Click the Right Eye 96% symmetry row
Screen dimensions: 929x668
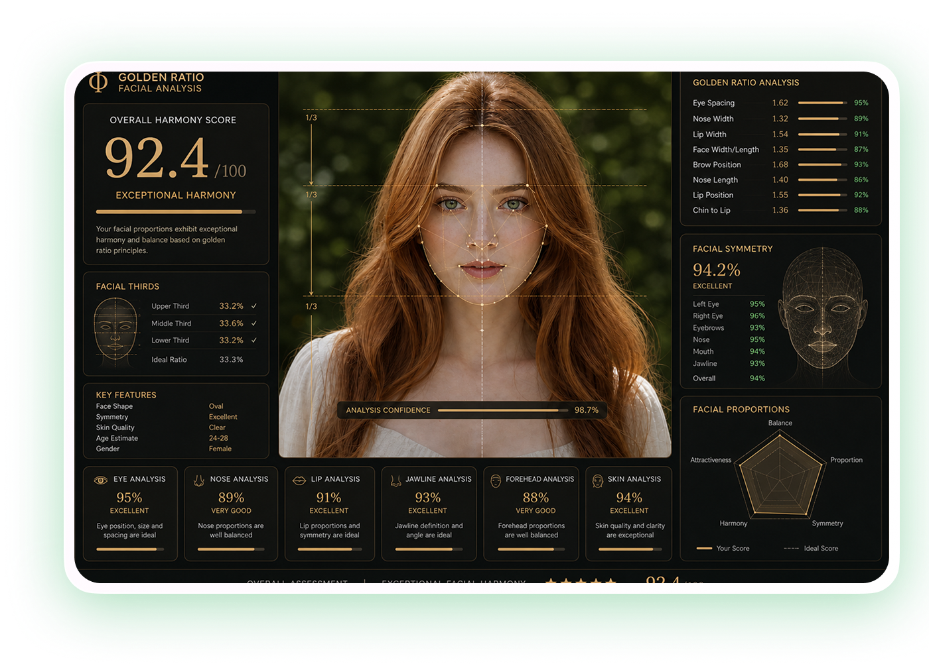click(x=729, y=316)
